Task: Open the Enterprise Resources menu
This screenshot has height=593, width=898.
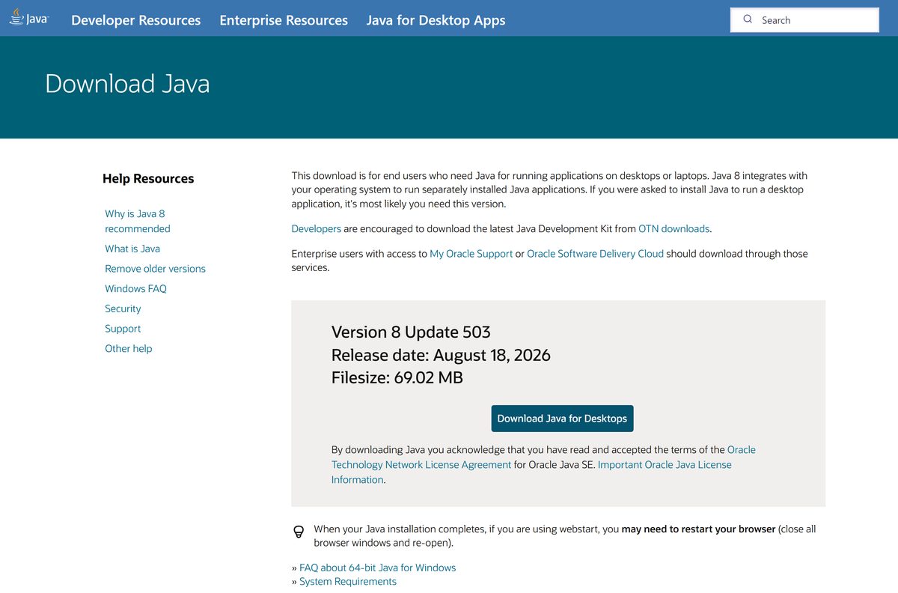Action: [284, 20]
